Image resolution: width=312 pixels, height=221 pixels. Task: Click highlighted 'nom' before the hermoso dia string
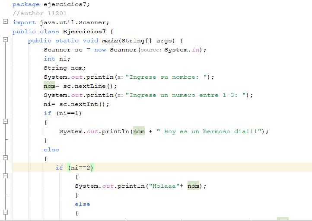pos(139,131)
